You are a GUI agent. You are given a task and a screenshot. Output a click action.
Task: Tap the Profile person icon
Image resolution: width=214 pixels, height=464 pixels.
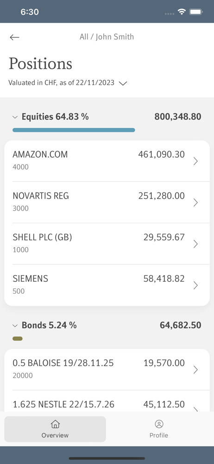[x=159, y=424]
